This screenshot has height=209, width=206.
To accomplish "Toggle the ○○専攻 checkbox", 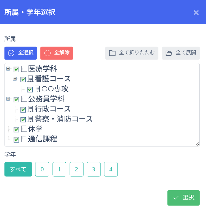I will point(30,89).
